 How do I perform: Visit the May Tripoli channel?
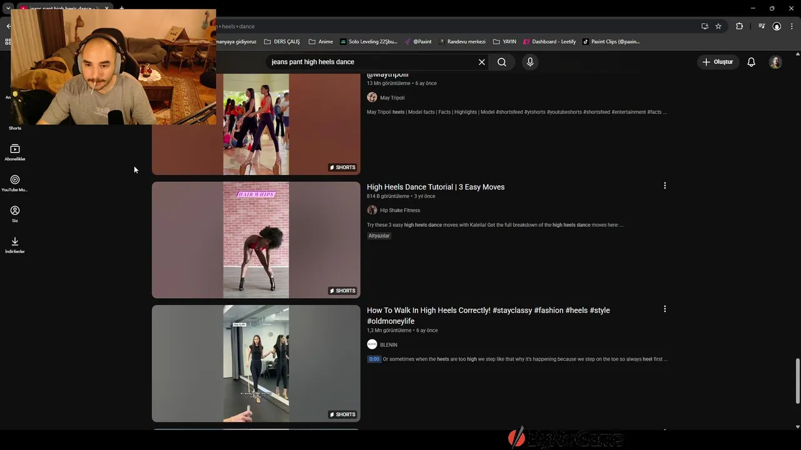392,97
